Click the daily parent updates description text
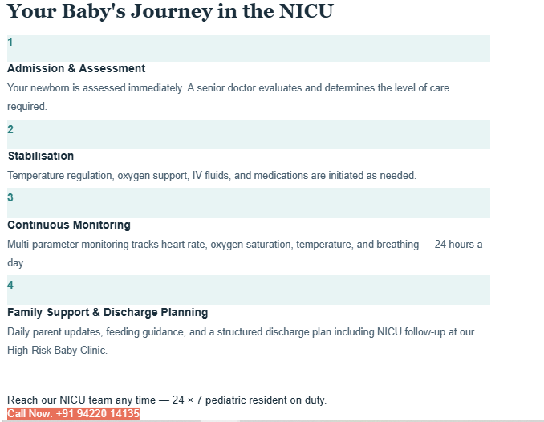 coord(241,341)
